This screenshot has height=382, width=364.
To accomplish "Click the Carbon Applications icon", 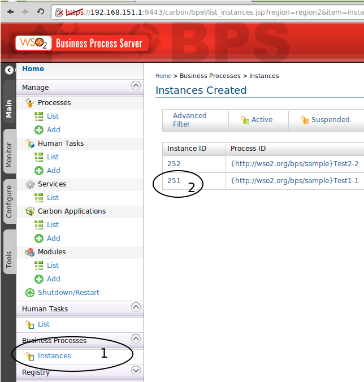I will point(30,211).
